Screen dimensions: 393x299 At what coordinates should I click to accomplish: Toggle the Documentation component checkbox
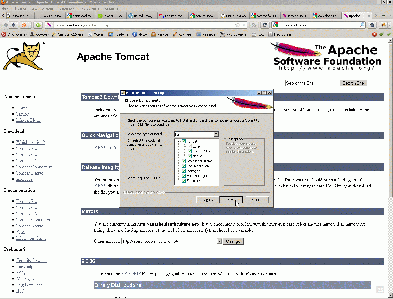point(184,166)
